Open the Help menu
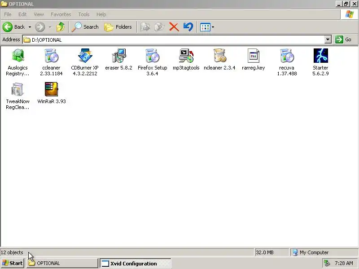Viewport: 359px width, 269px height. tap(101, 14)
